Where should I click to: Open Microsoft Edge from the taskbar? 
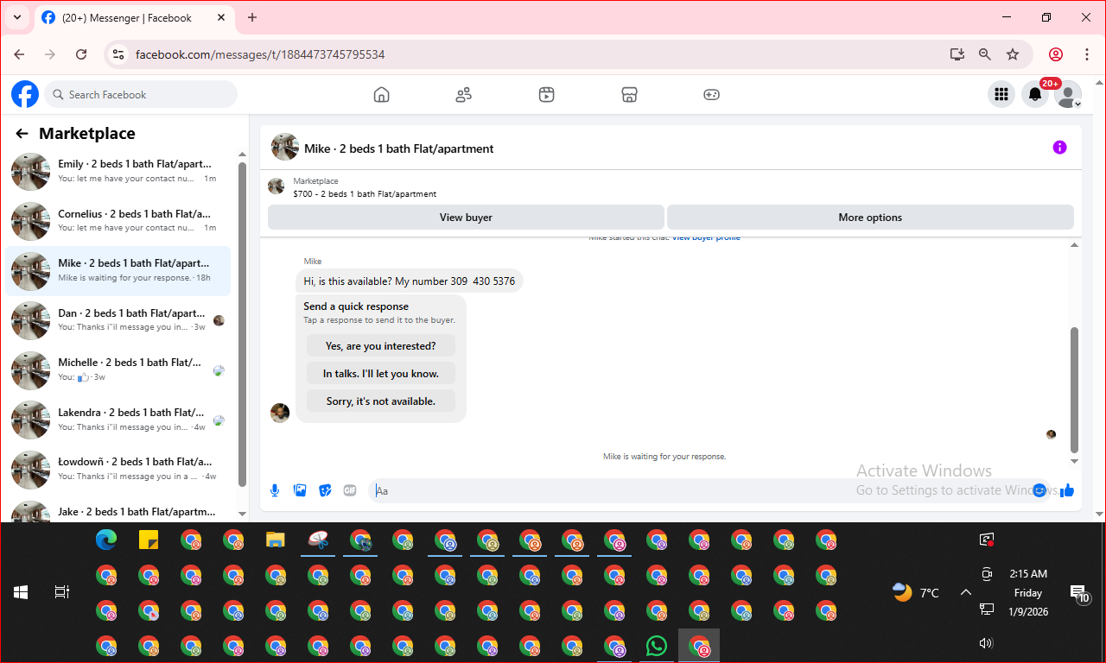(106, 540)
